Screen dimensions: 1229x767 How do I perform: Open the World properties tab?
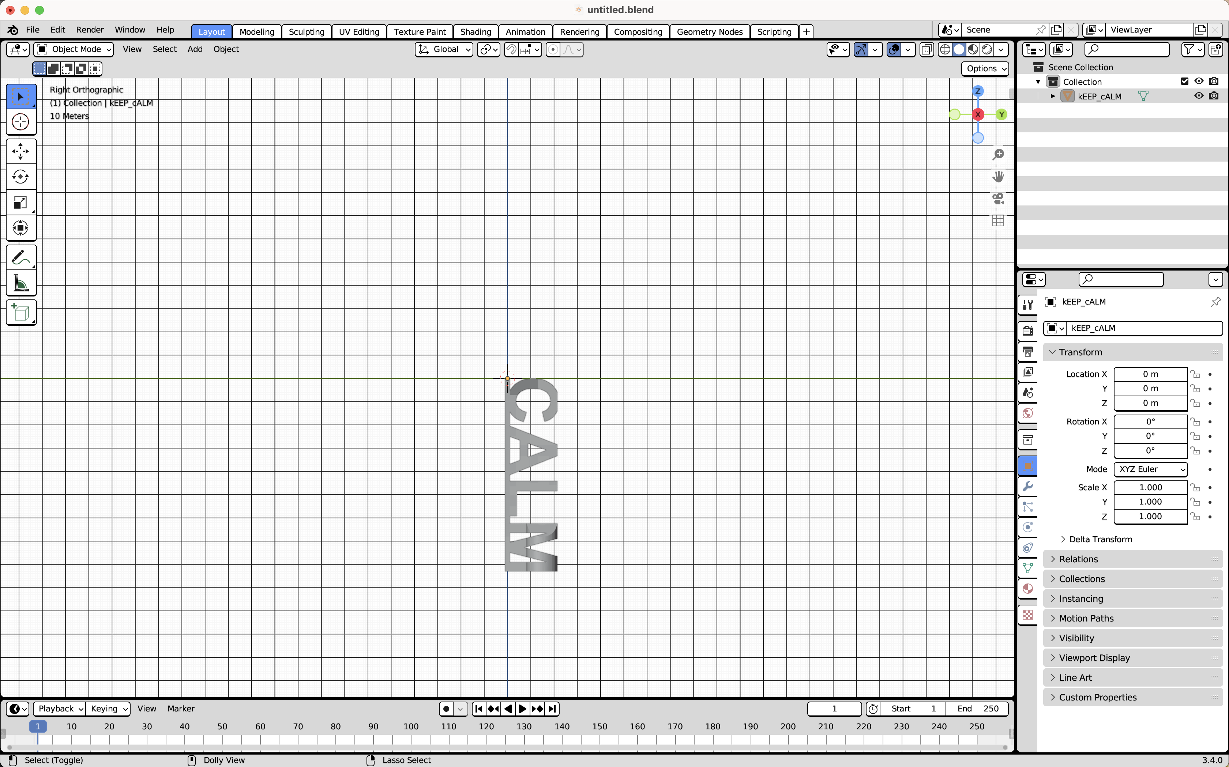coord(1028,413)
